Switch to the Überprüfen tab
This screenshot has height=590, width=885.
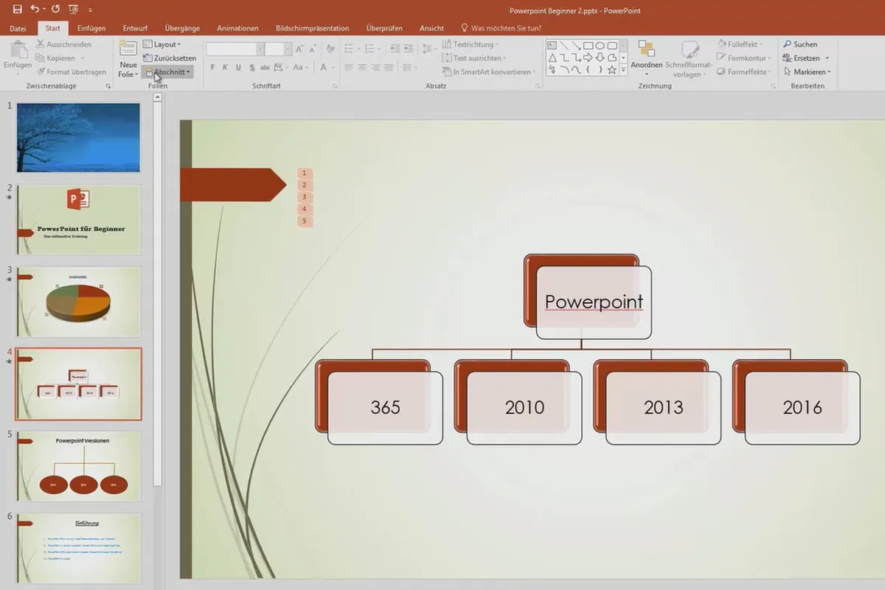[384, 28]
